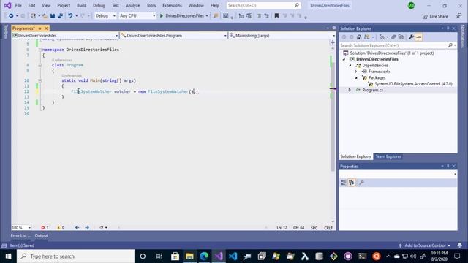Click Add to Source Control
This screenshot has height=263, width=468.
[x=424, y=245]
